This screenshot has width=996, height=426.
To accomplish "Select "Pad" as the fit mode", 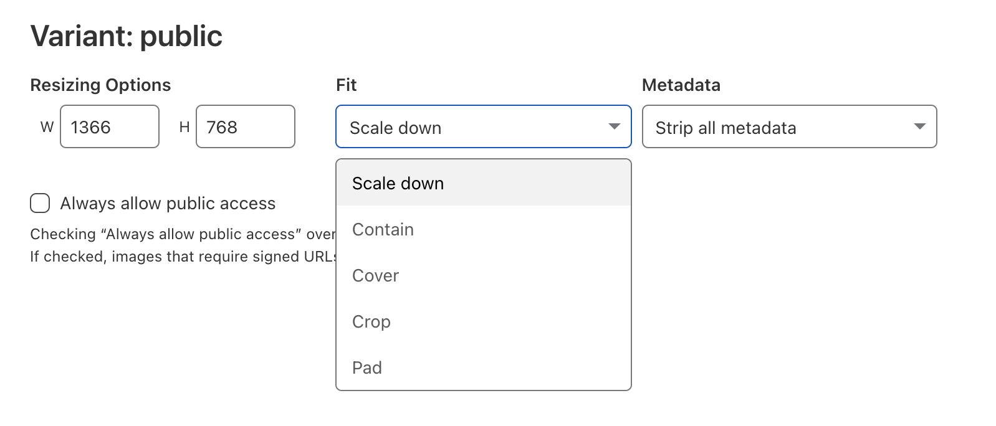I will click(x=367, y=367).
